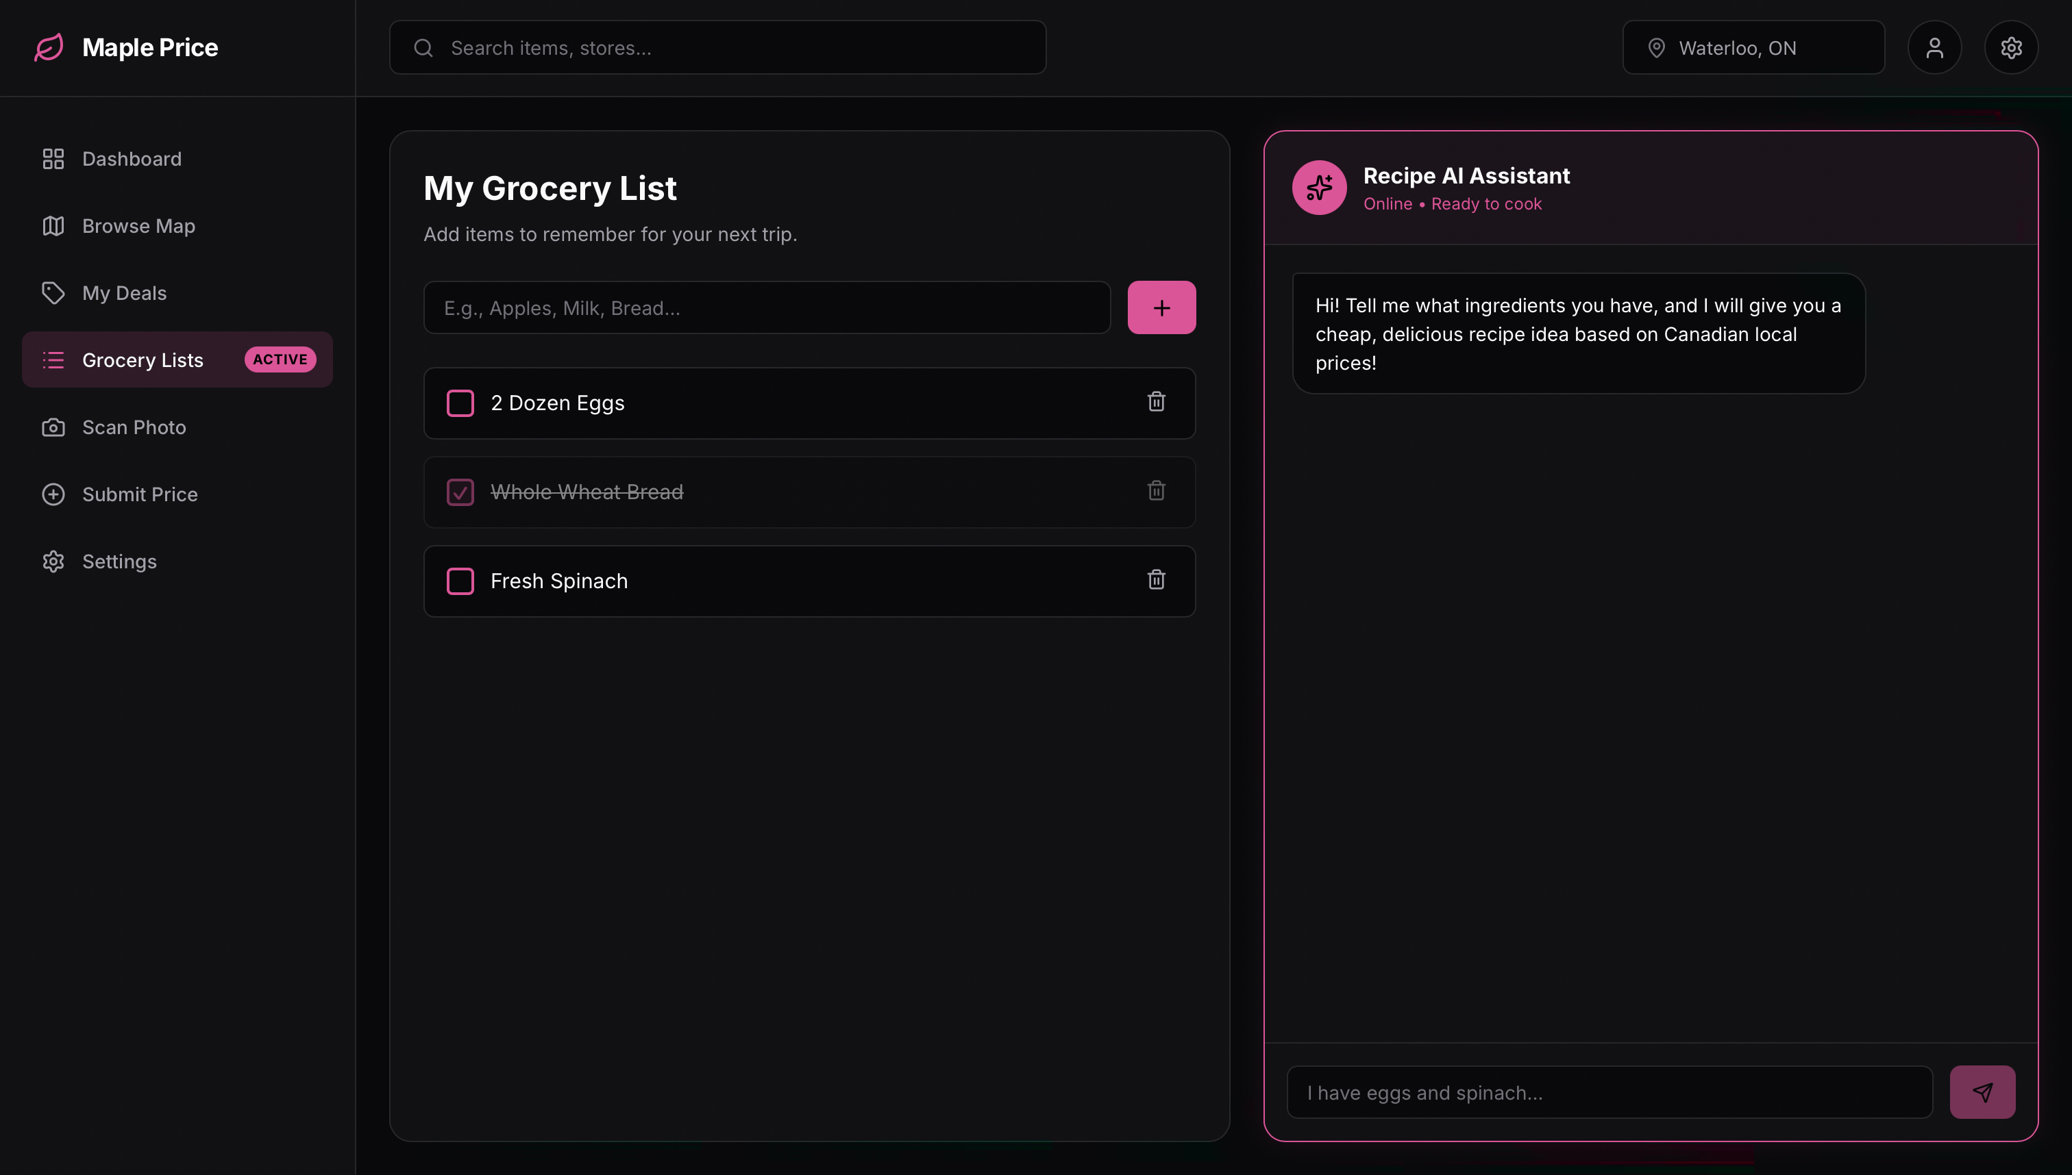
Task: Click the grocery item entry field
Action: 765,307
